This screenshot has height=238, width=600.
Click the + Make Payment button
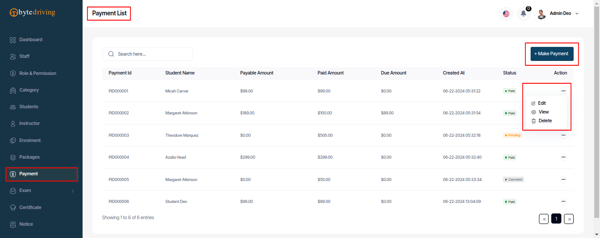[552, 53]
